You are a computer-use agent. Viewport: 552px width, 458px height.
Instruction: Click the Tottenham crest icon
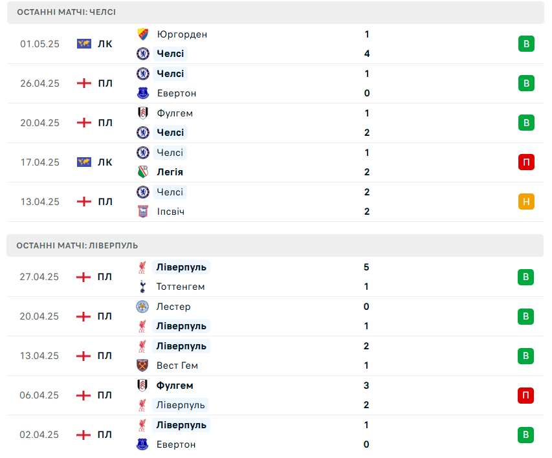pos(142,287)
